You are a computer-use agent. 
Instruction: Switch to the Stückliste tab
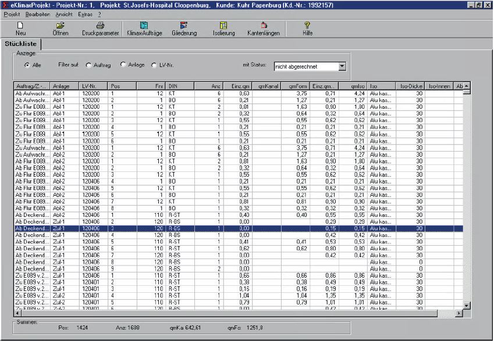pyautogui.click(x=21, y=43)
